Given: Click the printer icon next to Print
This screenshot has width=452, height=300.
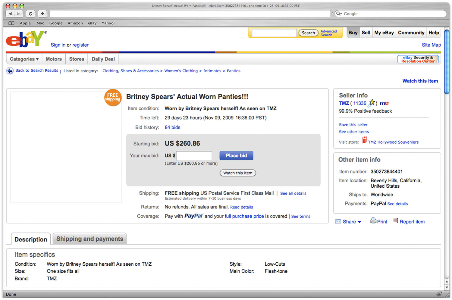Looking at the screenshot, I should coord(373,220).
